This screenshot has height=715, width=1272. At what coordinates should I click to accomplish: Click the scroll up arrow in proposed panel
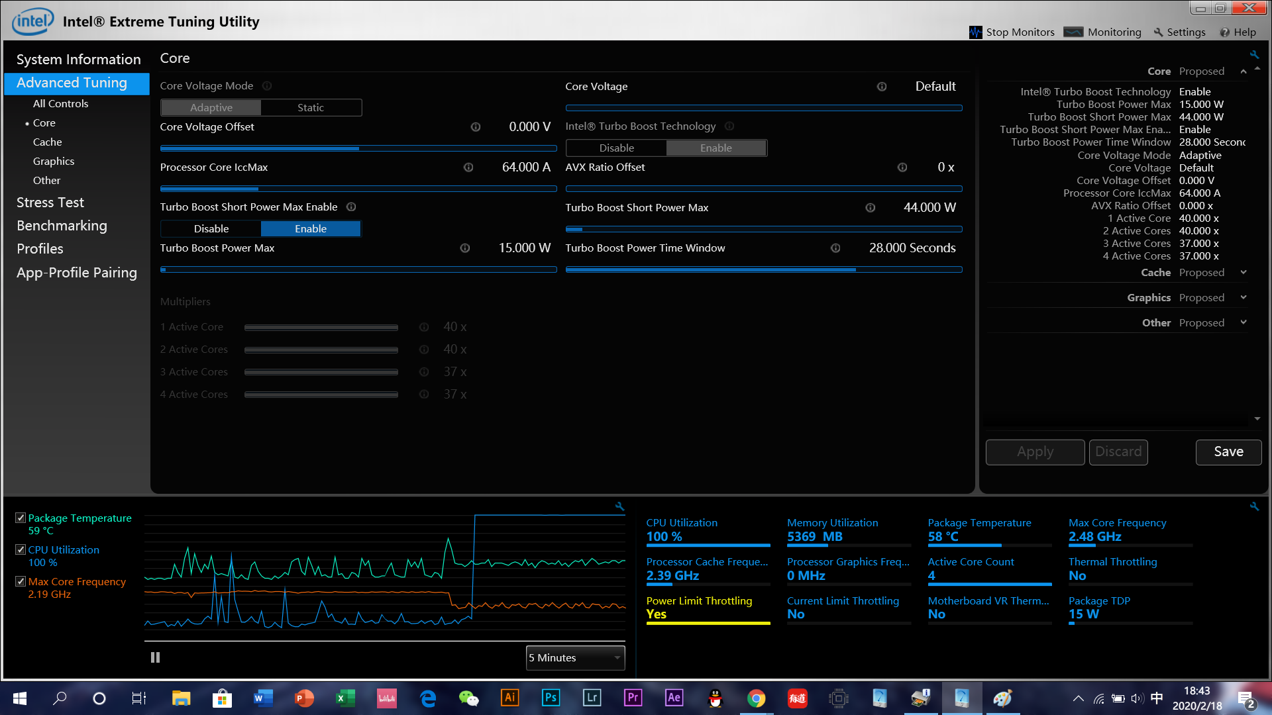point(1257,68)
